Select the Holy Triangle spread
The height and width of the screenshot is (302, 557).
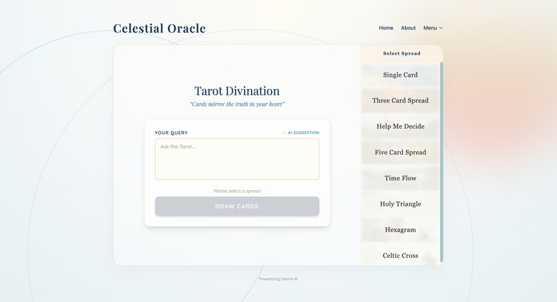[400, 204]
